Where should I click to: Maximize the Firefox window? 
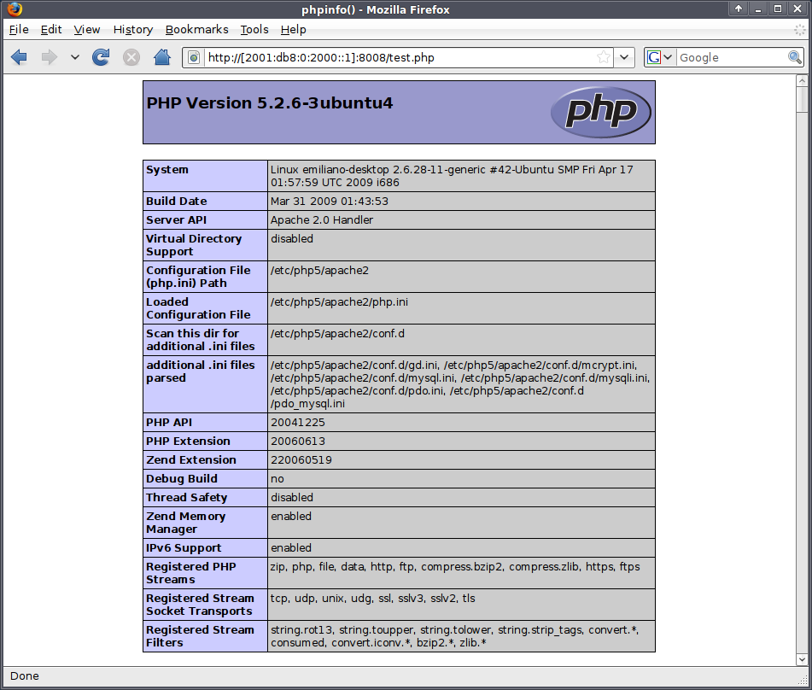click(778, 9)
